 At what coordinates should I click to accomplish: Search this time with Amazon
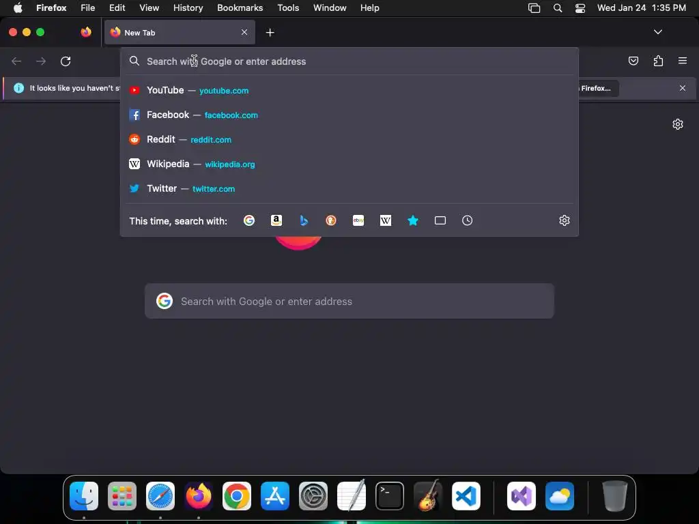(x=276, y=220)
